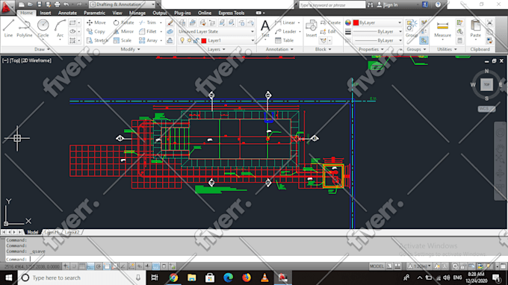508x285 pixels.
Task: Click the quick Save icon
Action: (x=39, y=4)
